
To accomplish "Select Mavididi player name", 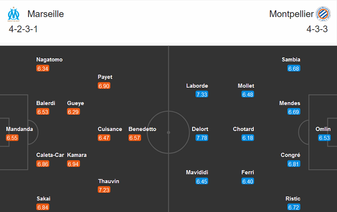I will pos(197,172).
